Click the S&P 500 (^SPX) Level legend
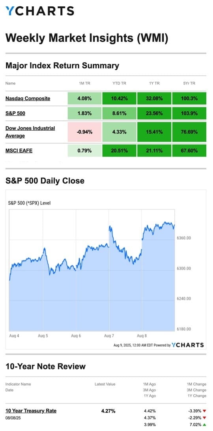Viewport: 213px width, 431px height. (x=30, y=203)
